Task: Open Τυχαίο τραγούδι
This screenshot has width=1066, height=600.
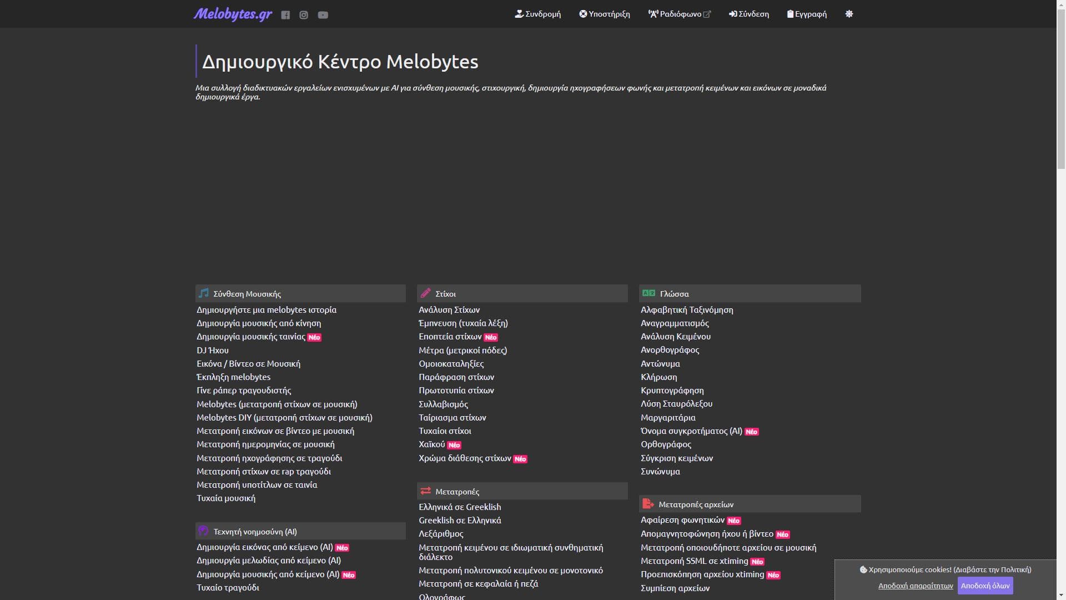Action: pos(228,588)
